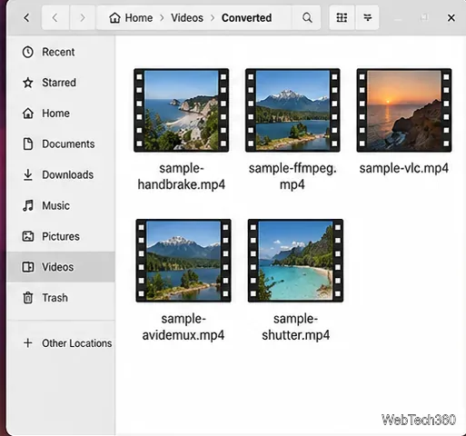466x436 pixels.
Task: Click the Documents page icon
Action: click(x=28, y=144)
